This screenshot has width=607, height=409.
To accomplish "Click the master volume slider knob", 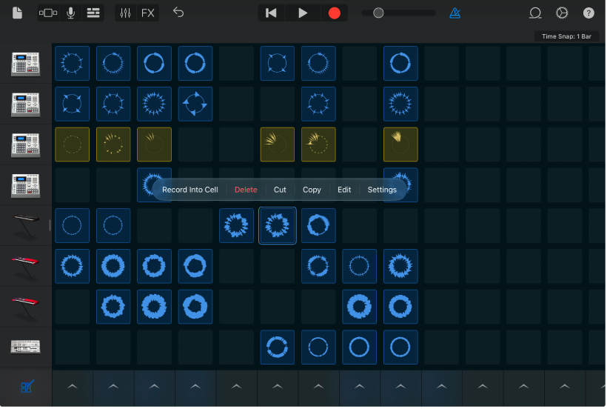I will [x=378, y=13].
